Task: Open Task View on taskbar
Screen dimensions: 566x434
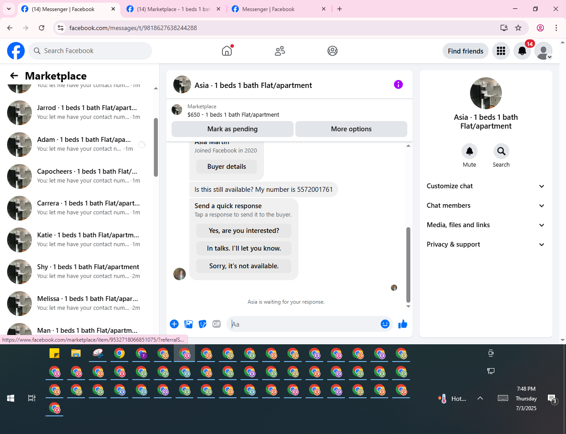Action: click(32, 398)
